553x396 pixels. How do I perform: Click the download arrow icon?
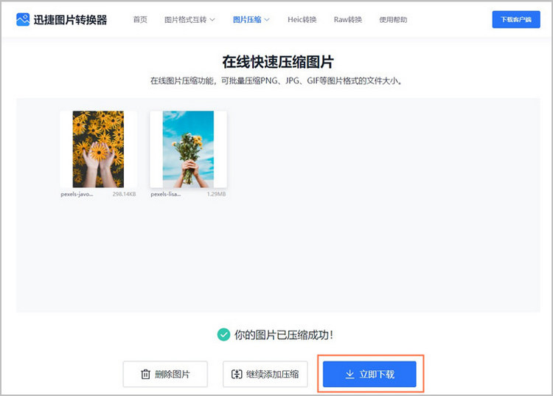click(x=349, y=374)
